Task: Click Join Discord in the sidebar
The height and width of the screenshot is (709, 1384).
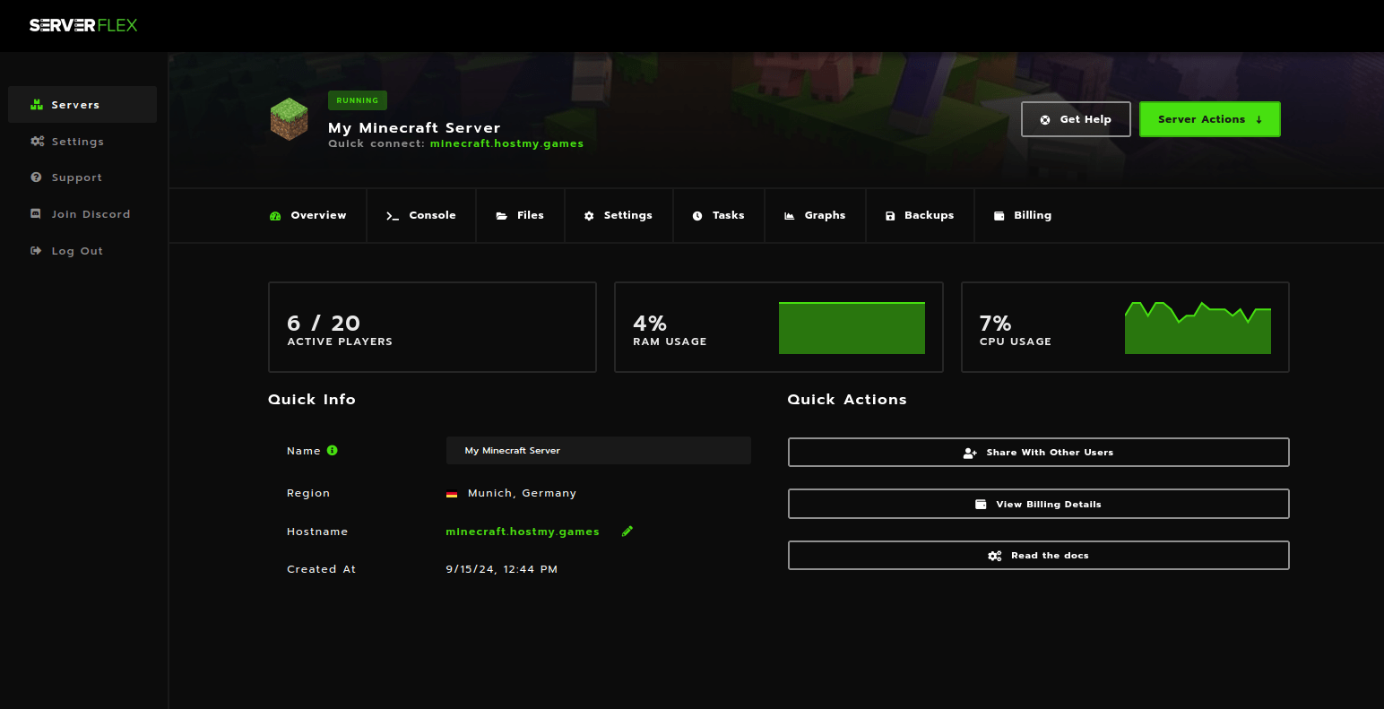Action: (82, 214)
